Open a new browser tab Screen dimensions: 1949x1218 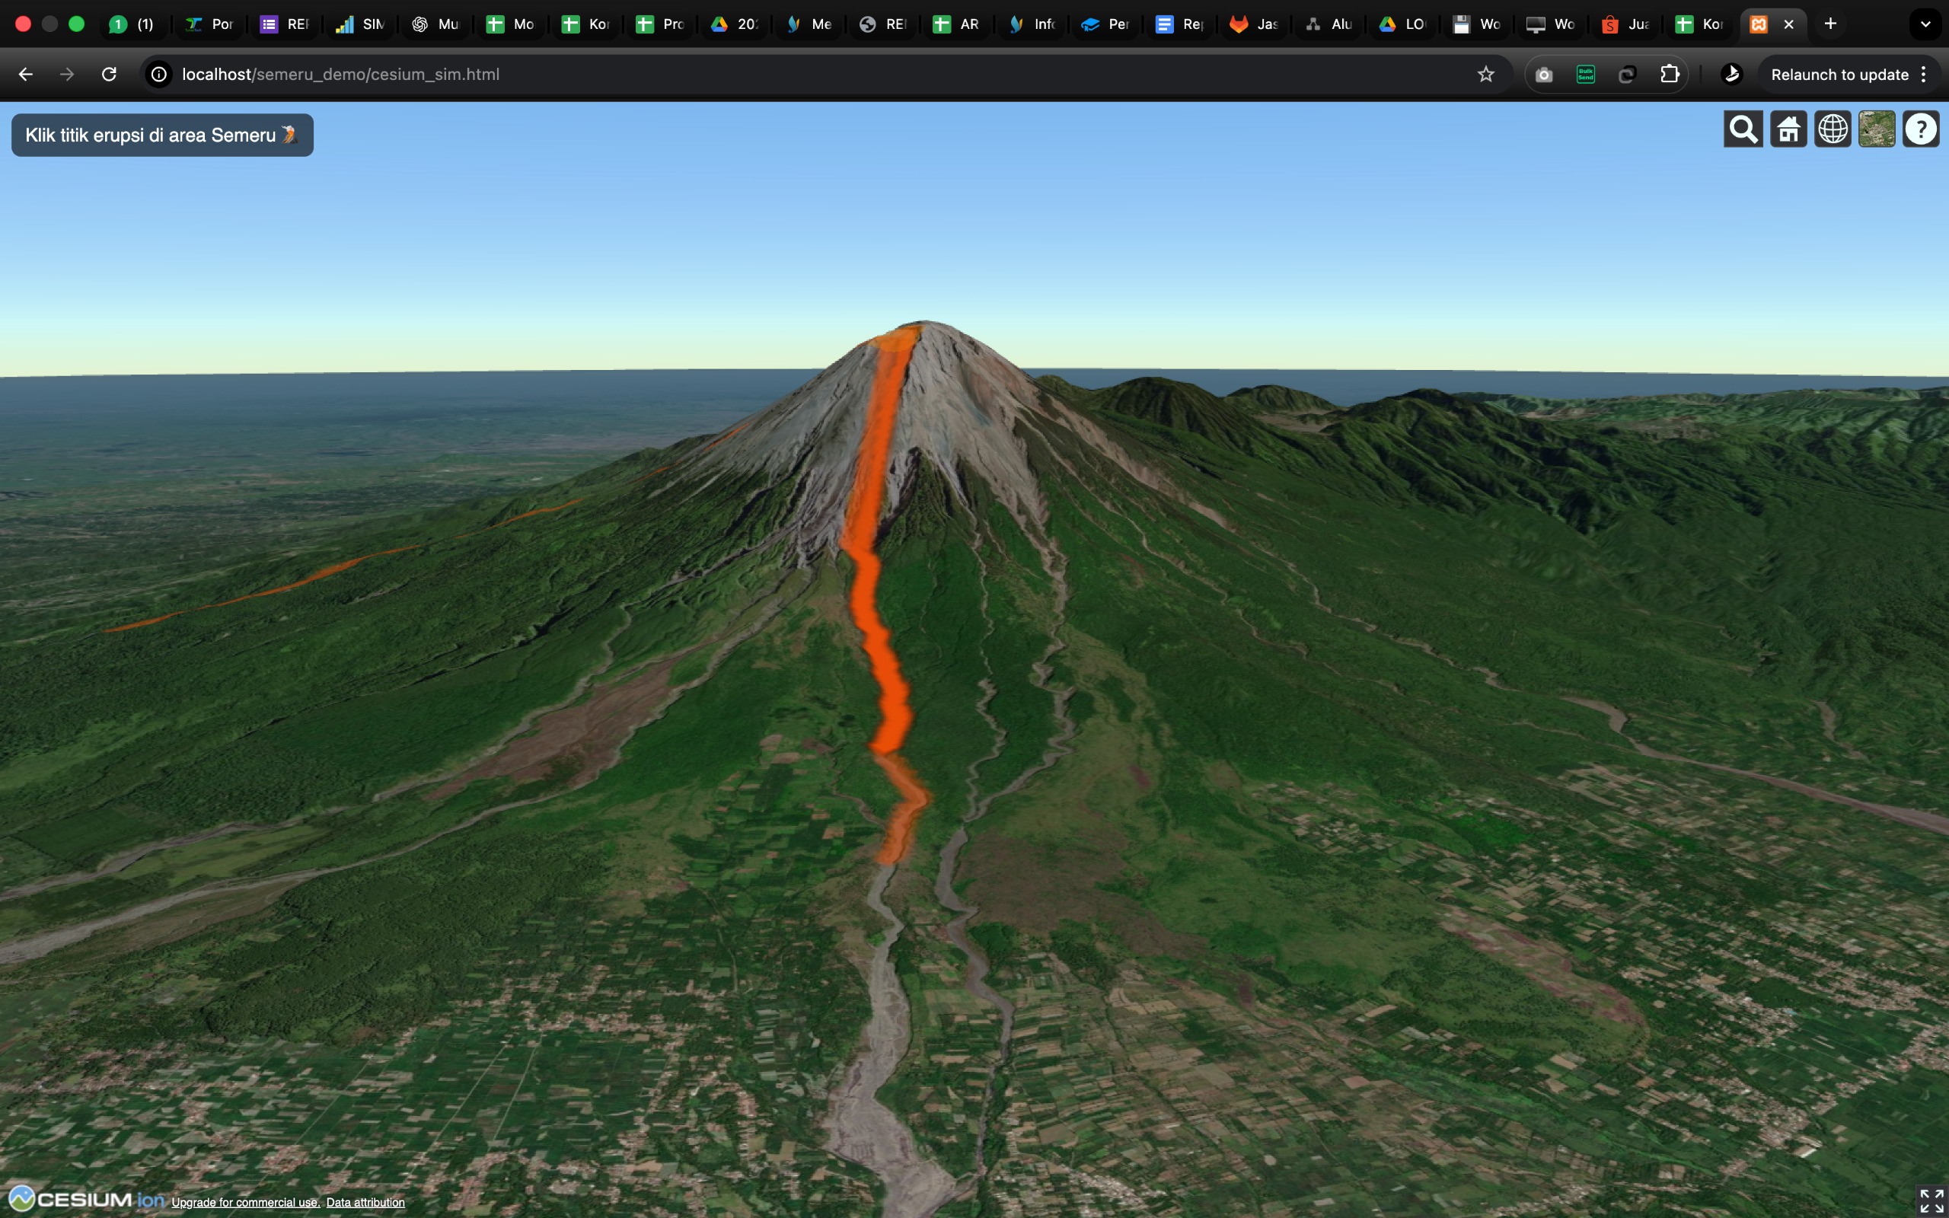[x=1830, y=24]
